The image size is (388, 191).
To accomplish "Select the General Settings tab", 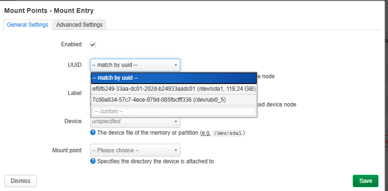I will coord(28,24).
